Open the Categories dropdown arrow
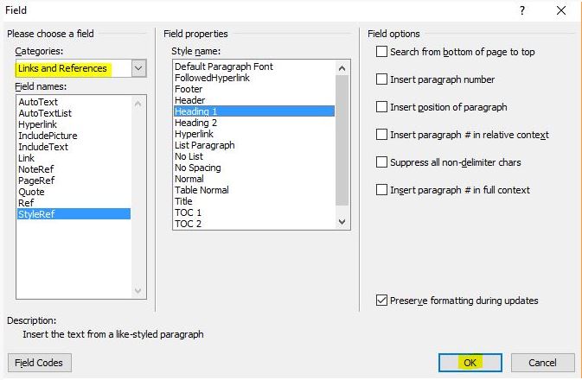 138,68
